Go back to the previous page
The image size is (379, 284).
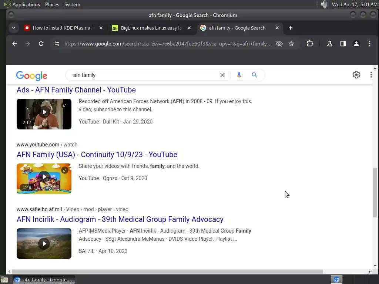point(14,44)
